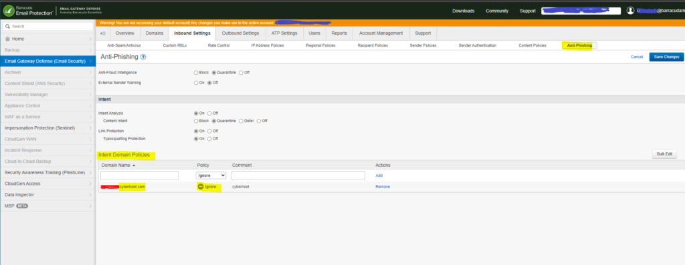Collapse sidebar using the menu toggle icon
The image size is (685, 265).
click(x=102, y=33)
